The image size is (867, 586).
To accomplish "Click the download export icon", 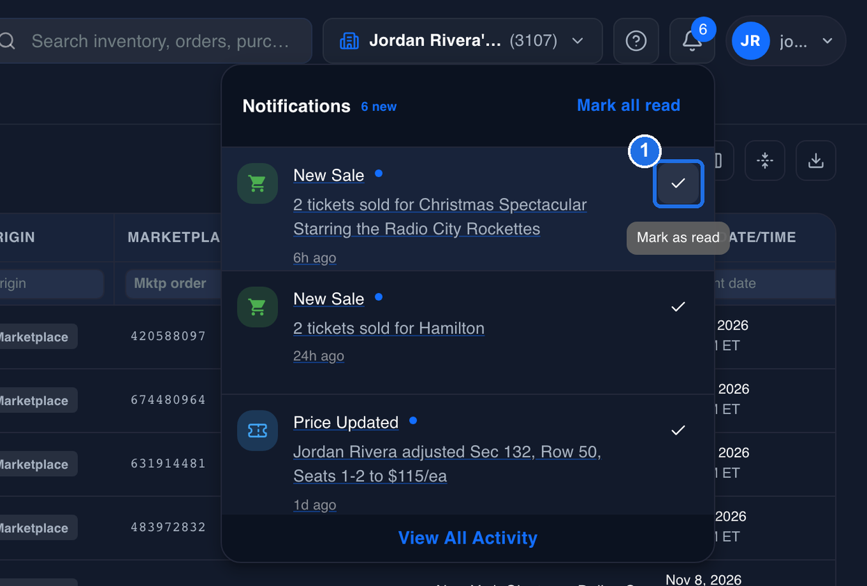I will (816, 161).
